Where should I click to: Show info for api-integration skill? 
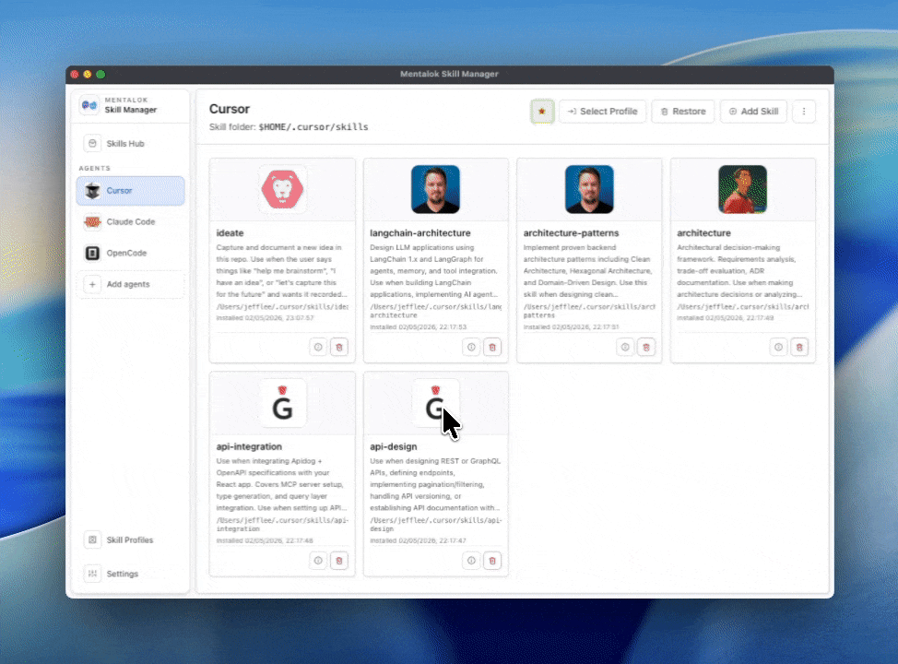tap(318, 561)
